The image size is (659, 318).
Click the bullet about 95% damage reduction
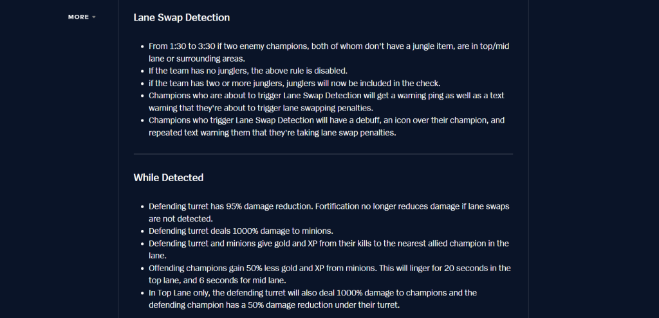pyautogui.click(x=329, y=213)
